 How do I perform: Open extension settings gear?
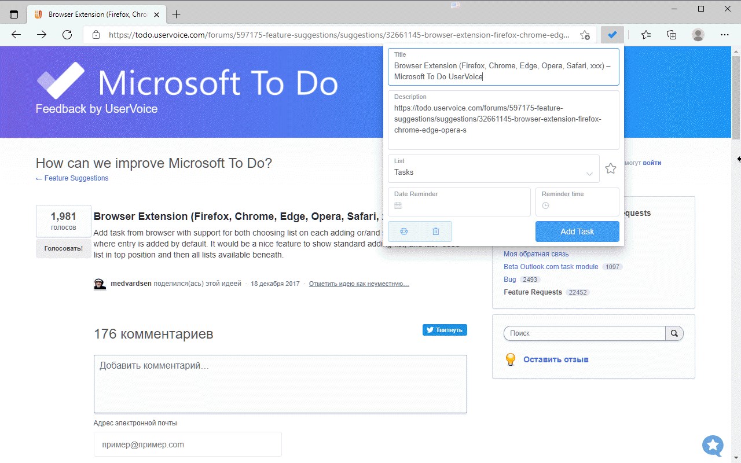tap(404, 231)
